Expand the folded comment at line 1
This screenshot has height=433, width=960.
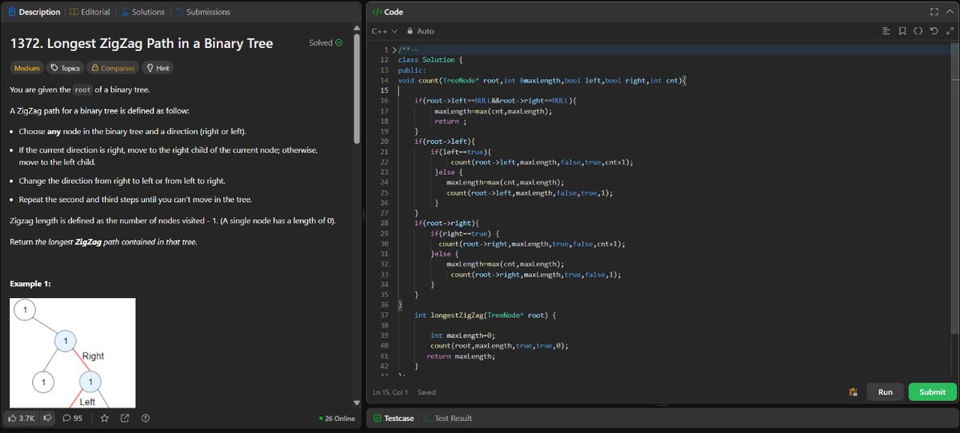(x=394, y=50)
